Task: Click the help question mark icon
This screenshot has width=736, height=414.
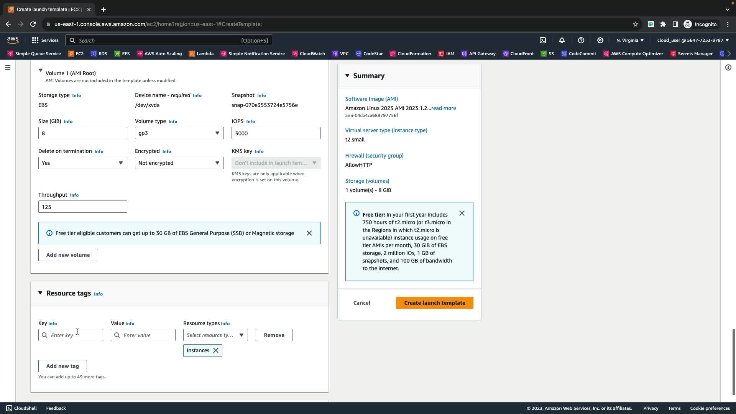Action: [x=581, y=40]
